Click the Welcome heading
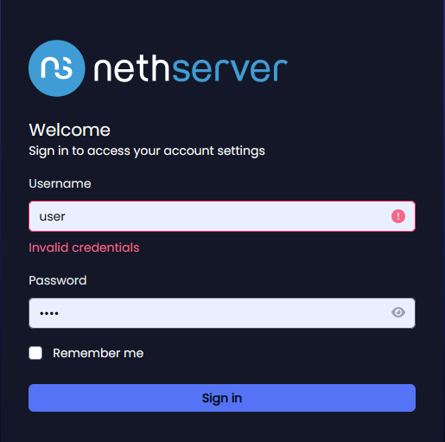This screenshot has height=442, width=445. (x=70, y=130)
